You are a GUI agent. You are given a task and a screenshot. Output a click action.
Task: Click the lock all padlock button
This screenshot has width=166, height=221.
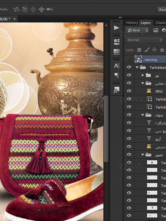(x=162, y=50)
